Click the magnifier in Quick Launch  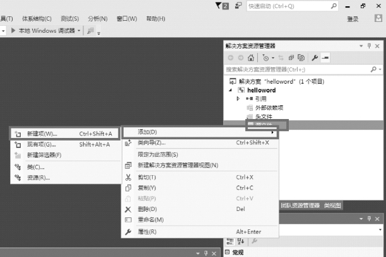coord(334,6)
